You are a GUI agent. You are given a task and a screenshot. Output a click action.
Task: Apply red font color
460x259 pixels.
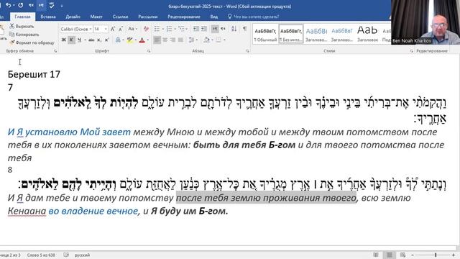pyautogui.click(x=142, y=40)
